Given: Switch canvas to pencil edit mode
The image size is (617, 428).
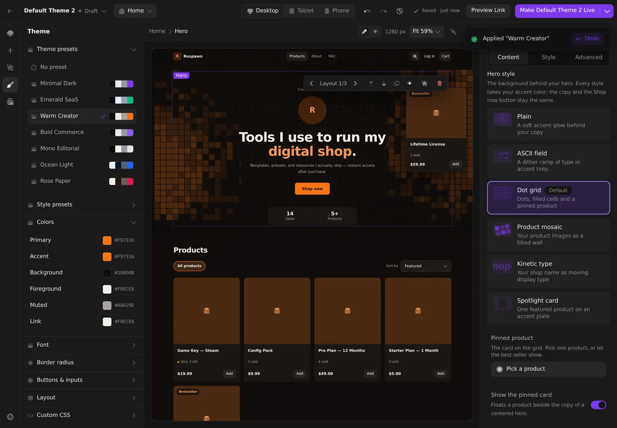Looking at the screenshot, I should pos(364,31).
